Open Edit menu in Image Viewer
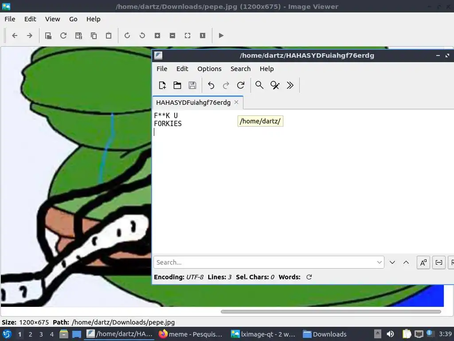The height and width of the screenshot is (341, 454). tap(30, 19)
